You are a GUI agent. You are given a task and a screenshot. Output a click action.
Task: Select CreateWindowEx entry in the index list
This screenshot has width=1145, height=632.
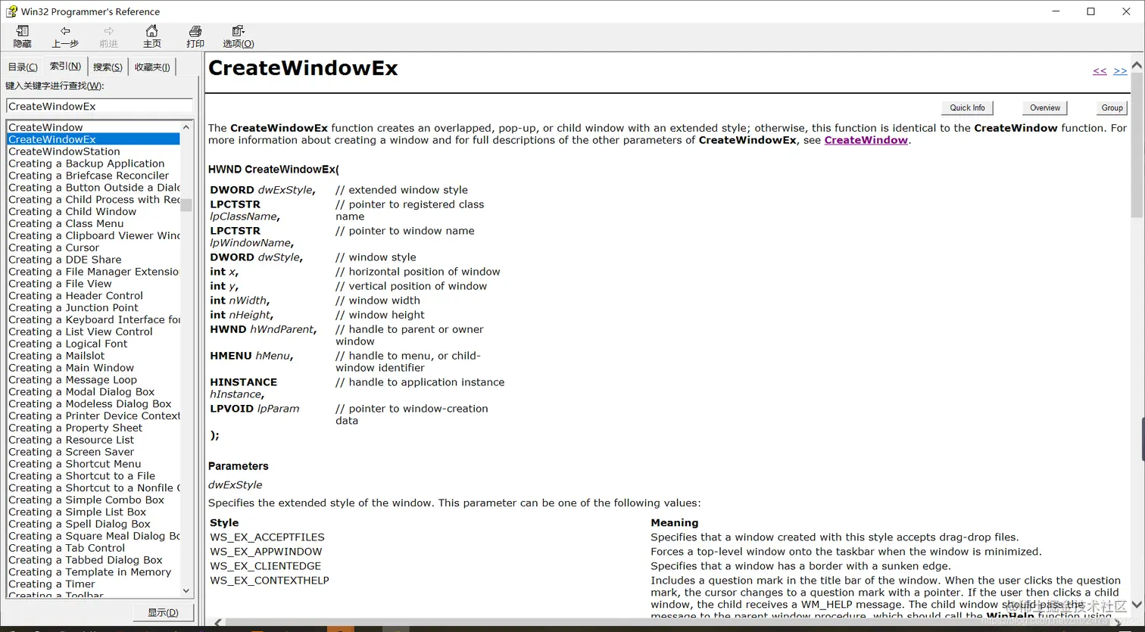tap(93, 139)
